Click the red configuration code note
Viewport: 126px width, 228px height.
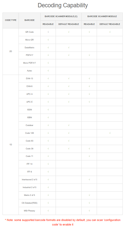coord(63,222)
